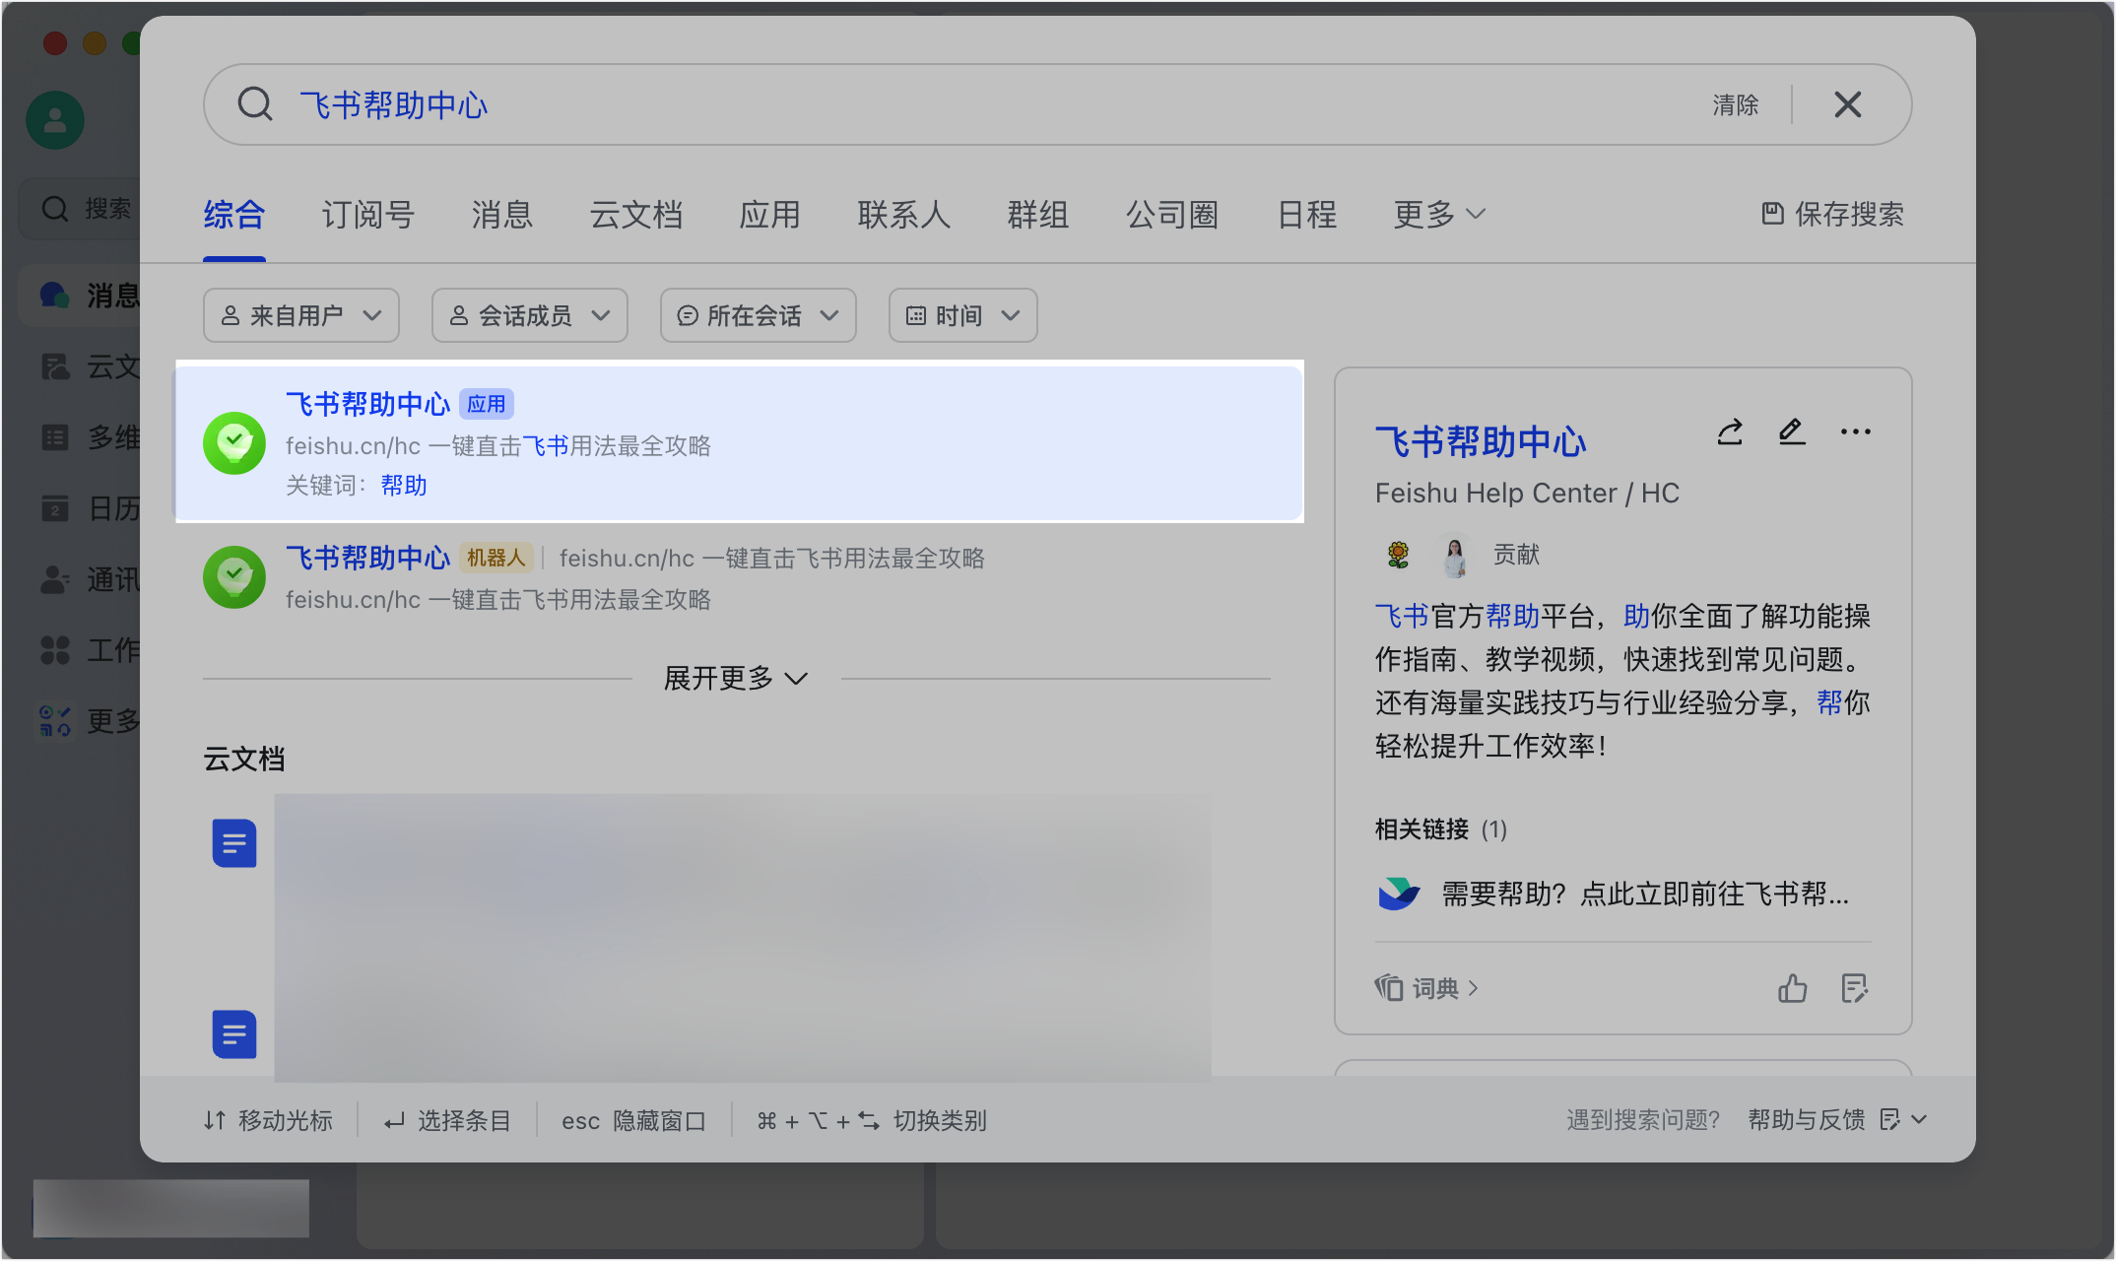The image size is (2116, 1261).
Task: Click the Feishu logo beside related link
Action: point(1398,894)
